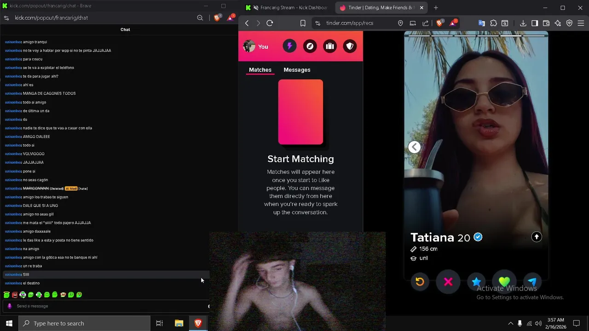Open Brave VPN shield icon

(x=569, y=23)
